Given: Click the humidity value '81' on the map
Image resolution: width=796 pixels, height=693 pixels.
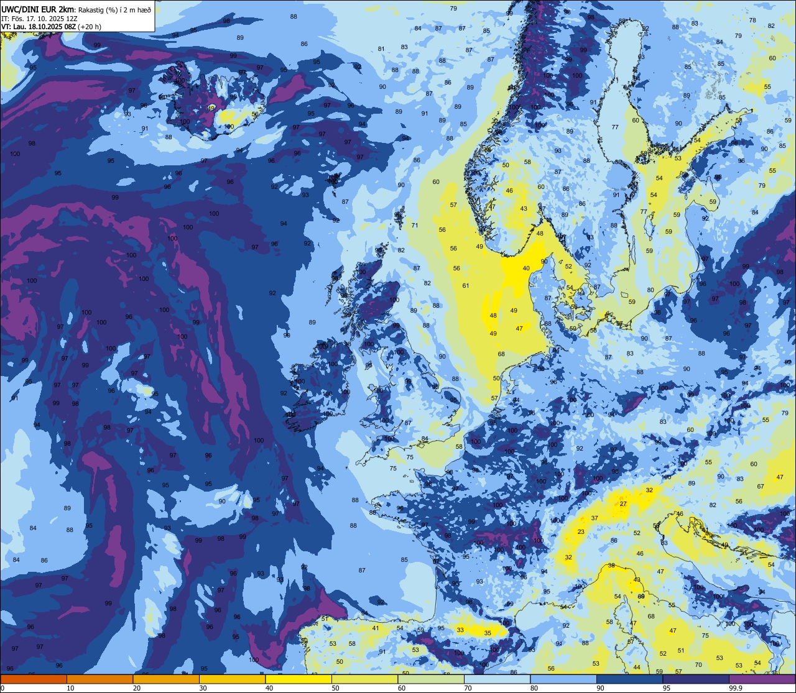Looking at the screenshot, I should (381, 49).
